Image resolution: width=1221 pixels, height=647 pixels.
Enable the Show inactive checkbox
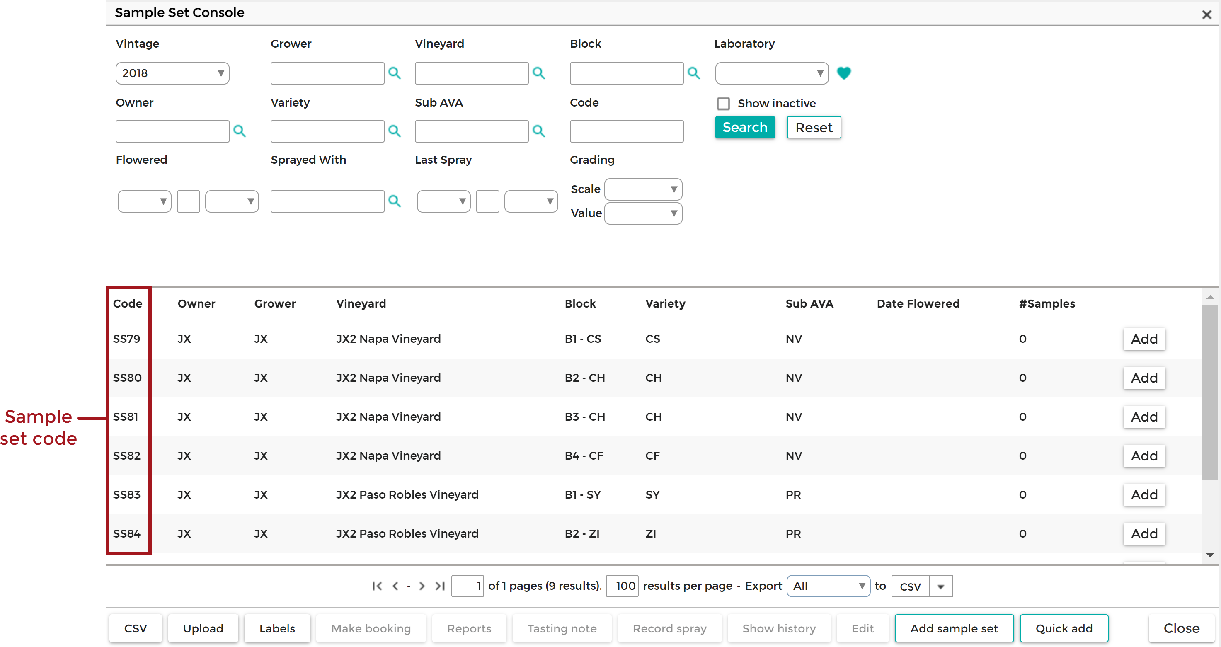[x=723, y=103]
